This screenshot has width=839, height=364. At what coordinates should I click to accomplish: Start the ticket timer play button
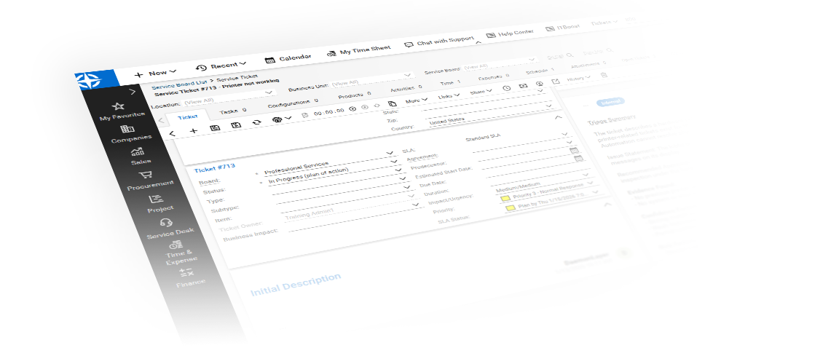point(352,109)
